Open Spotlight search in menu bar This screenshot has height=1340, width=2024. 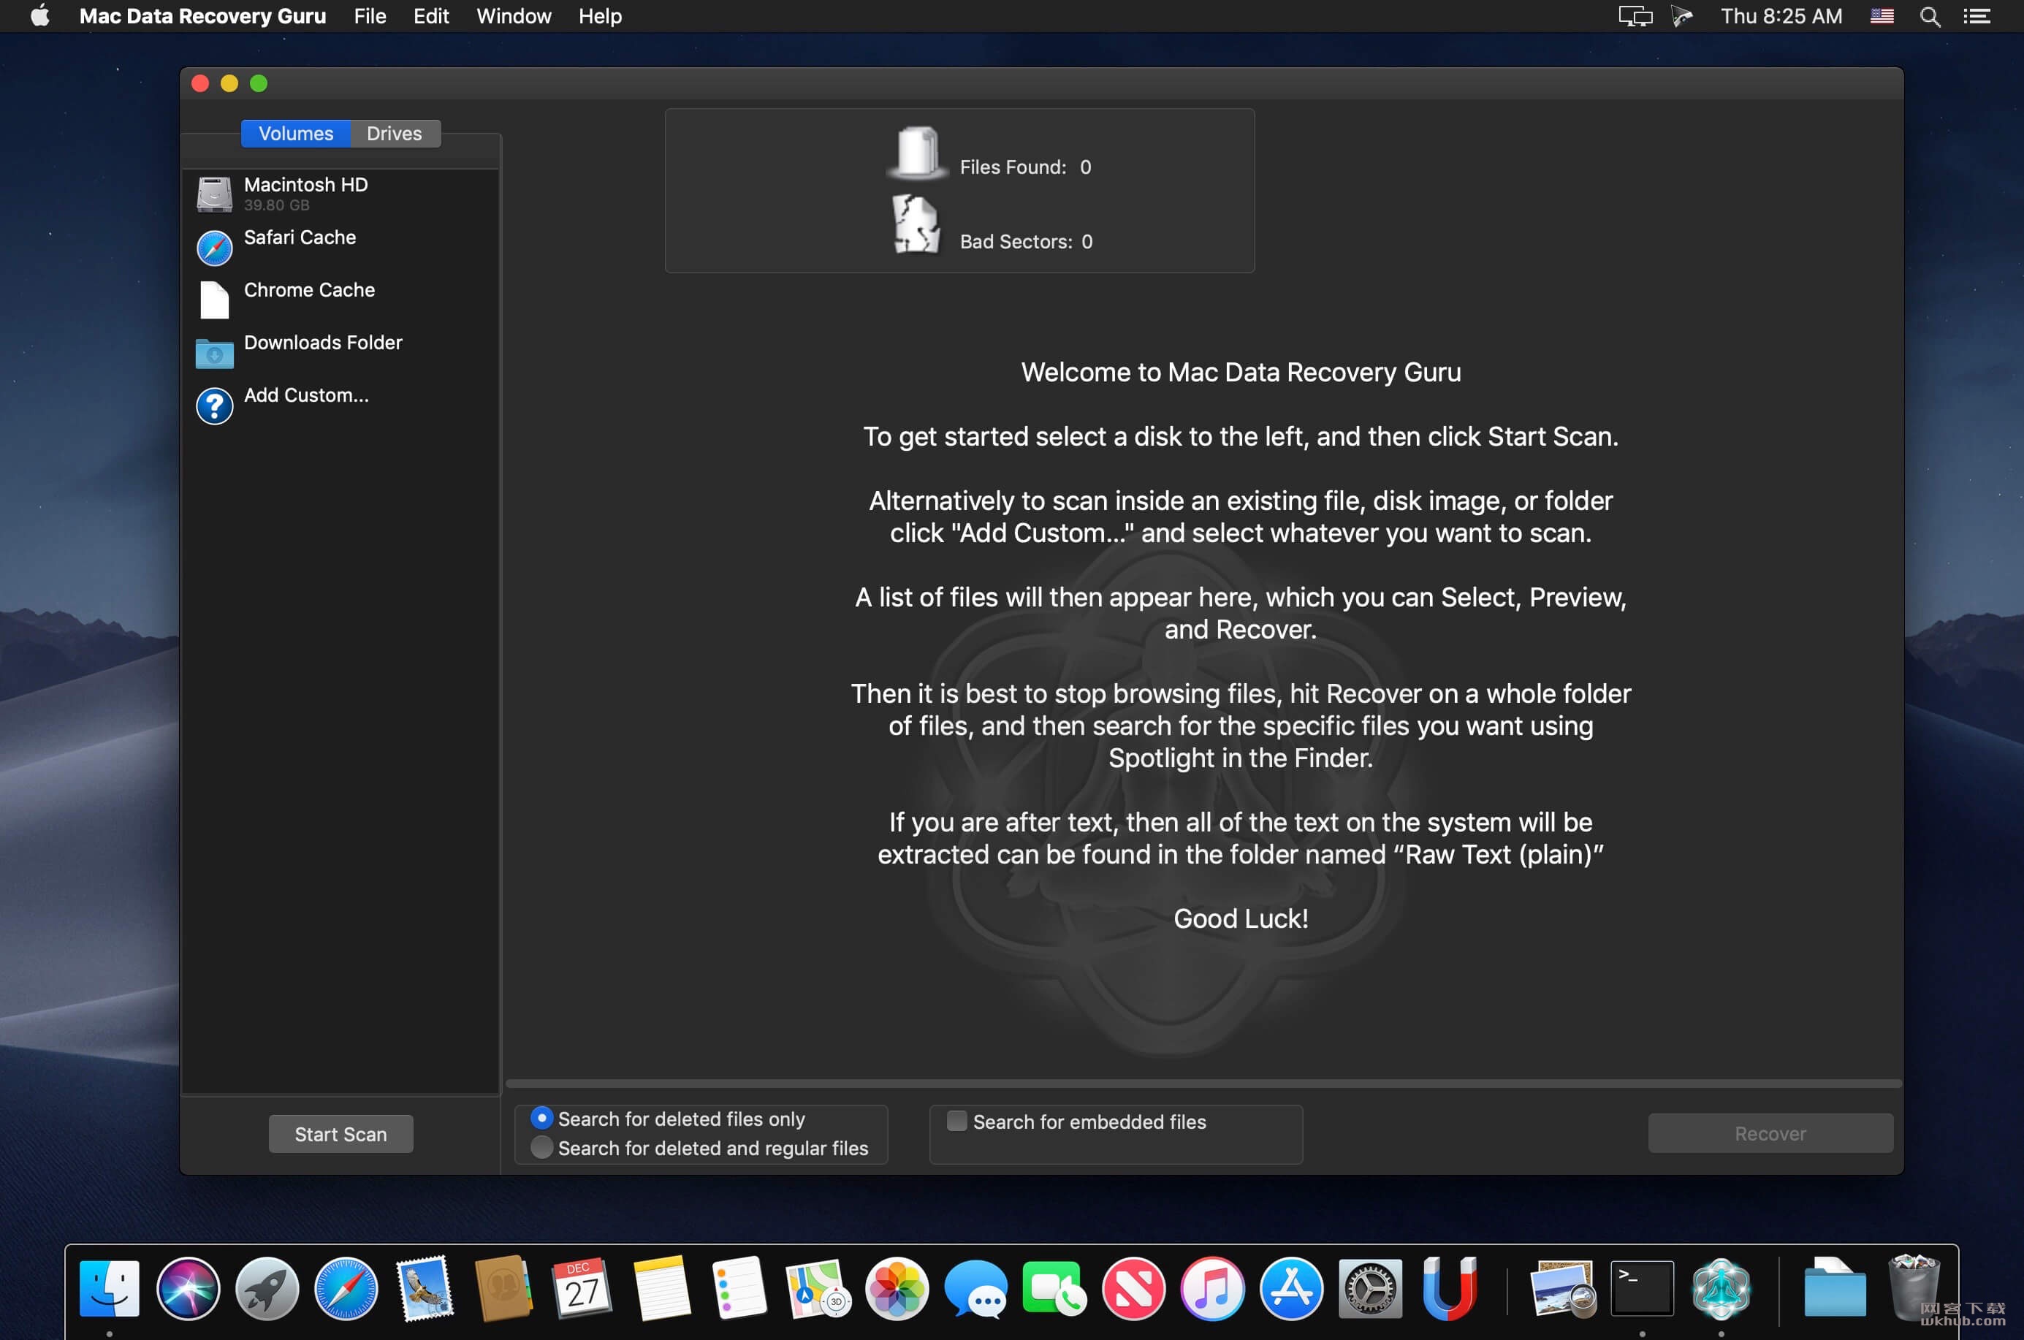(1929, 16)
